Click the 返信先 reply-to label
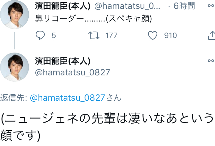215x146 pixels. pos(14,98)
